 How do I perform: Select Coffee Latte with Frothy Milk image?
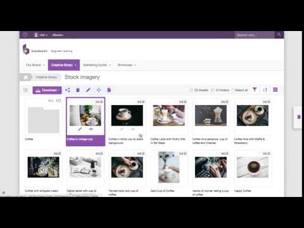pyautogui.click(x=169, y=115)
